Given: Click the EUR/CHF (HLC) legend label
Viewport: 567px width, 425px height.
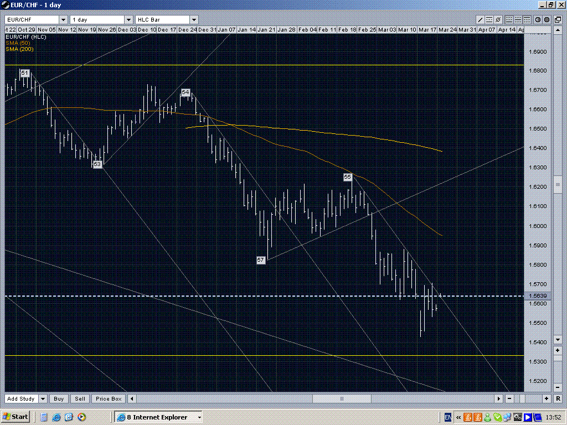Looking at the screenshot, I should (25, 37).
